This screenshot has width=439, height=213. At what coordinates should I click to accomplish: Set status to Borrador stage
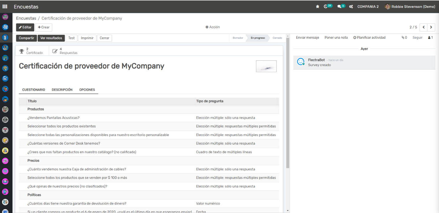point(238,38)
